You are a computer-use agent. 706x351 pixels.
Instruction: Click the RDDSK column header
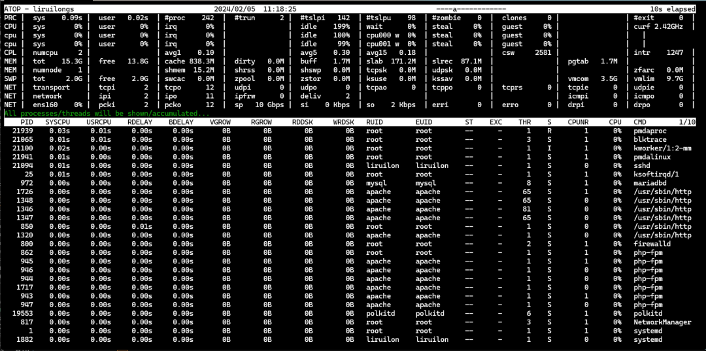[x=303, y=122]
